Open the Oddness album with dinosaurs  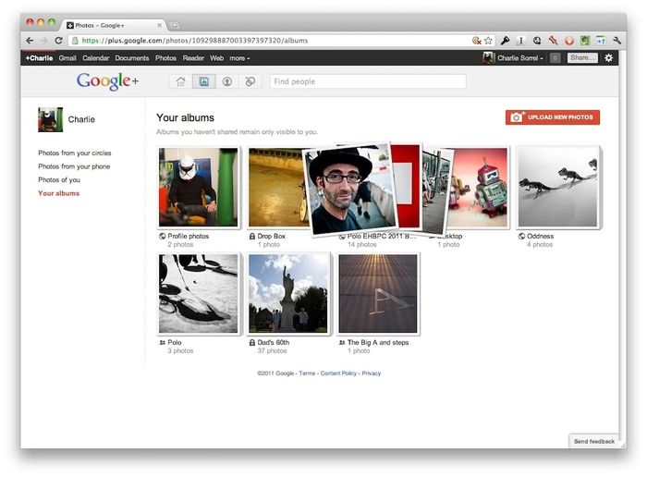[x=556, y=188]
